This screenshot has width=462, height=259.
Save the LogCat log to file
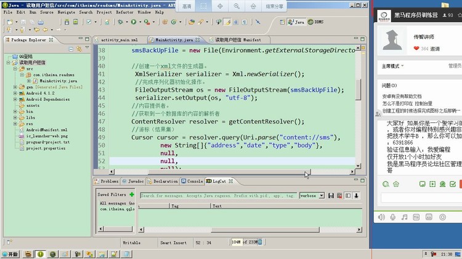331,196
